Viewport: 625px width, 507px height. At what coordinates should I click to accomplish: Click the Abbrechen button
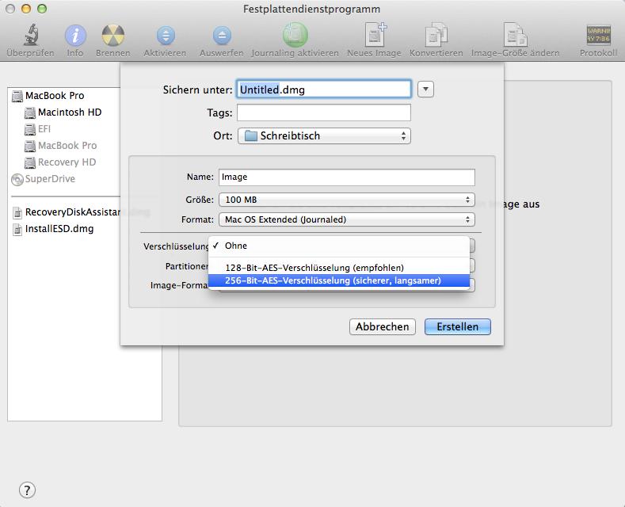pos(383,327)
